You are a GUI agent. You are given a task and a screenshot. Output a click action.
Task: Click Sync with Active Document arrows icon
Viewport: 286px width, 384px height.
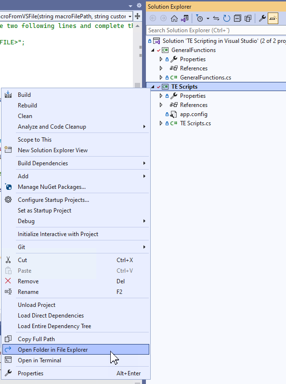tap(216, 18)
